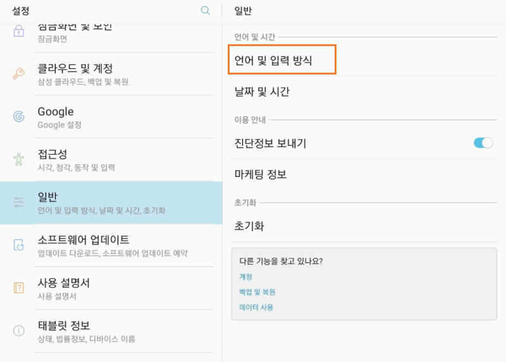
Task: Open the 초기화 reset option
Action: (364, 226)
